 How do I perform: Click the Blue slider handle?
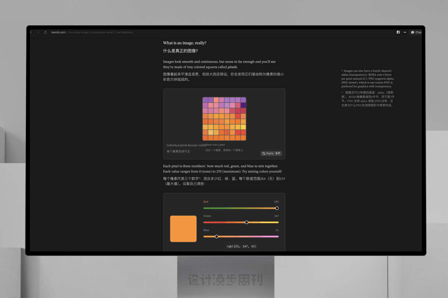[217, 237]
